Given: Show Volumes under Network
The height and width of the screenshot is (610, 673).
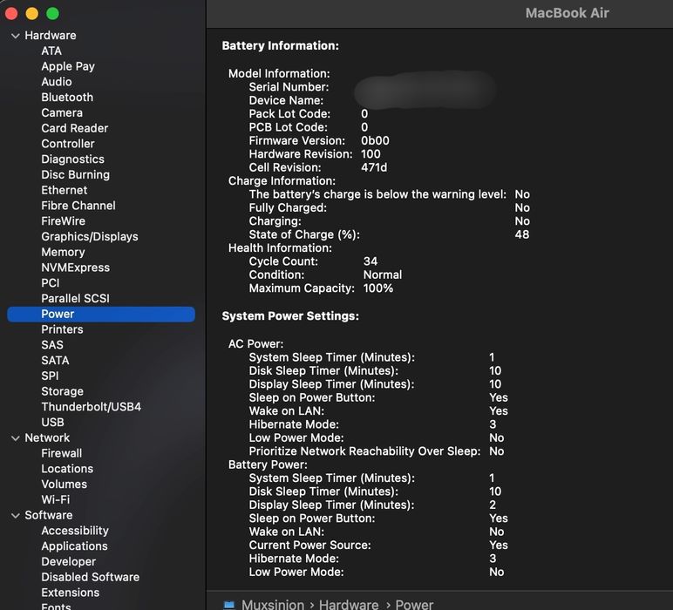Looking at the screenshot, I should (x=64, y=484).
